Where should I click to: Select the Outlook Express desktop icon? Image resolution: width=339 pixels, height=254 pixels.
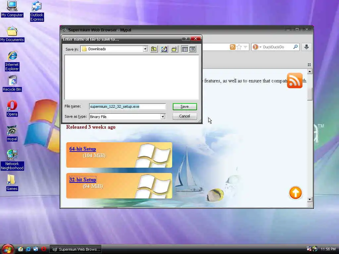pyautogui.click(x=37, y=11)
